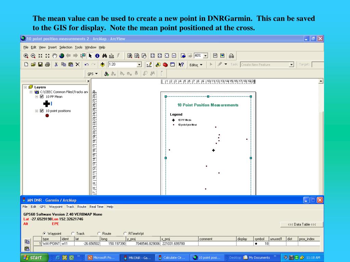Switch to Microsoft PowerPoint taskbar button
This screenshot has height=262, width=350.
point(102,258)
